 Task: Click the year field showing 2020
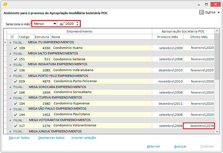coord(71,24)
